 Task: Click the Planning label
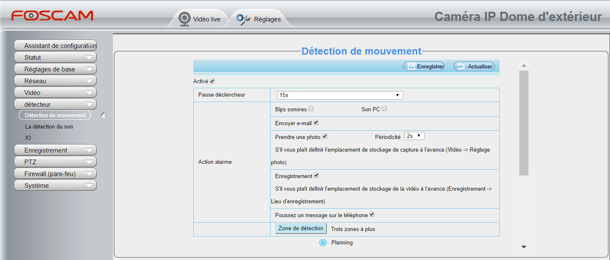[342, 243]
